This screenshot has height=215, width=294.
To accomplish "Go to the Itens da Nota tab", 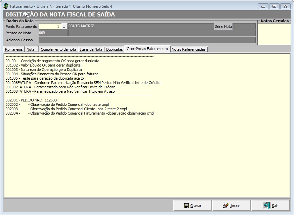I will pyautogui.click(x=91, y=49).
